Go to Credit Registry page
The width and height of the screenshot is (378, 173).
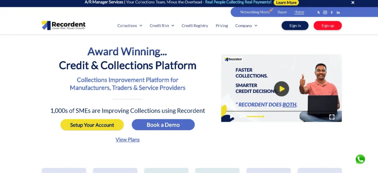pyautogui.click(x=195, y=25)
